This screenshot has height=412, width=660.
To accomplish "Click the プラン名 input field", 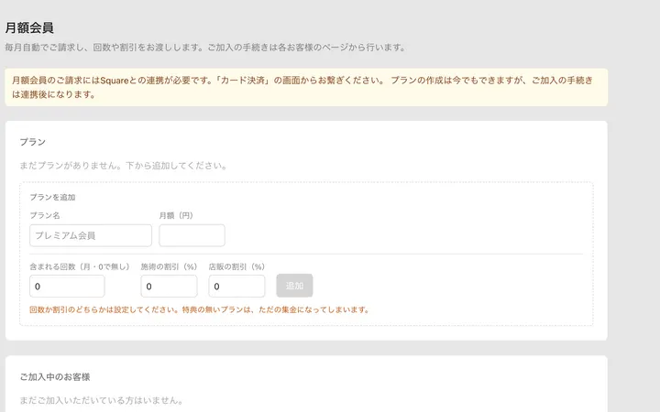I will point(91,235).
